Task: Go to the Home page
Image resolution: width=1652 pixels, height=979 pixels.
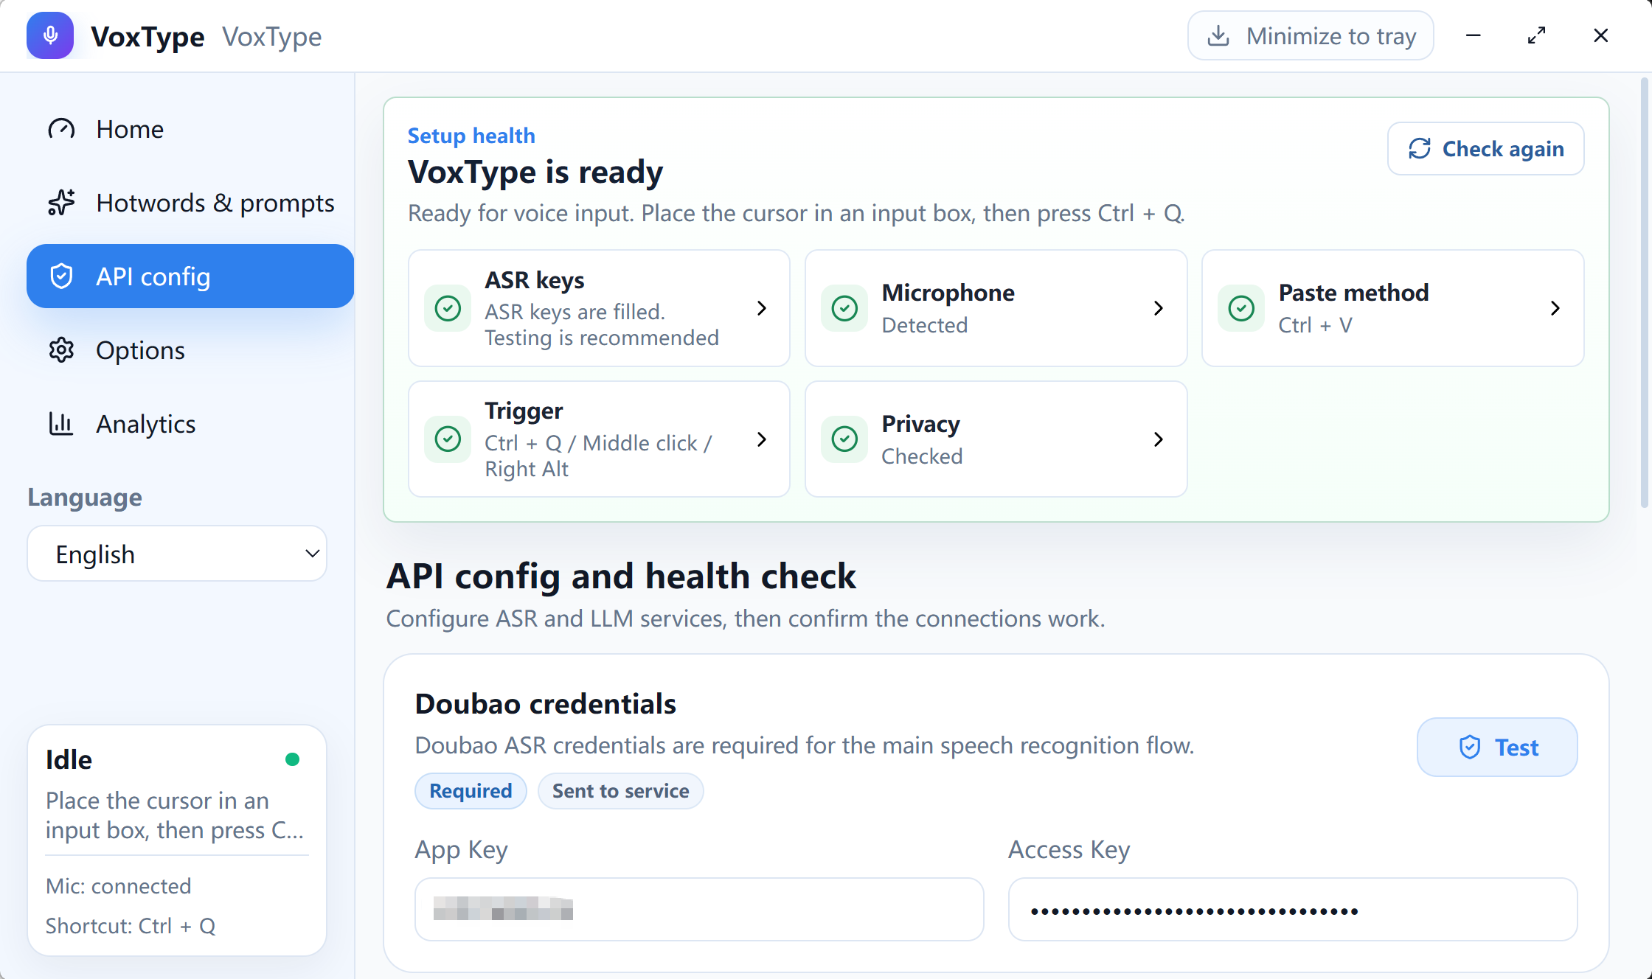Action: coord(190,129)
